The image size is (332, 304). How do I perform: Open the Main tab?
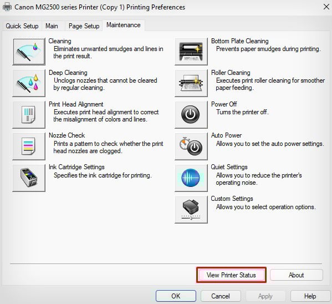(x=52, y=26)
